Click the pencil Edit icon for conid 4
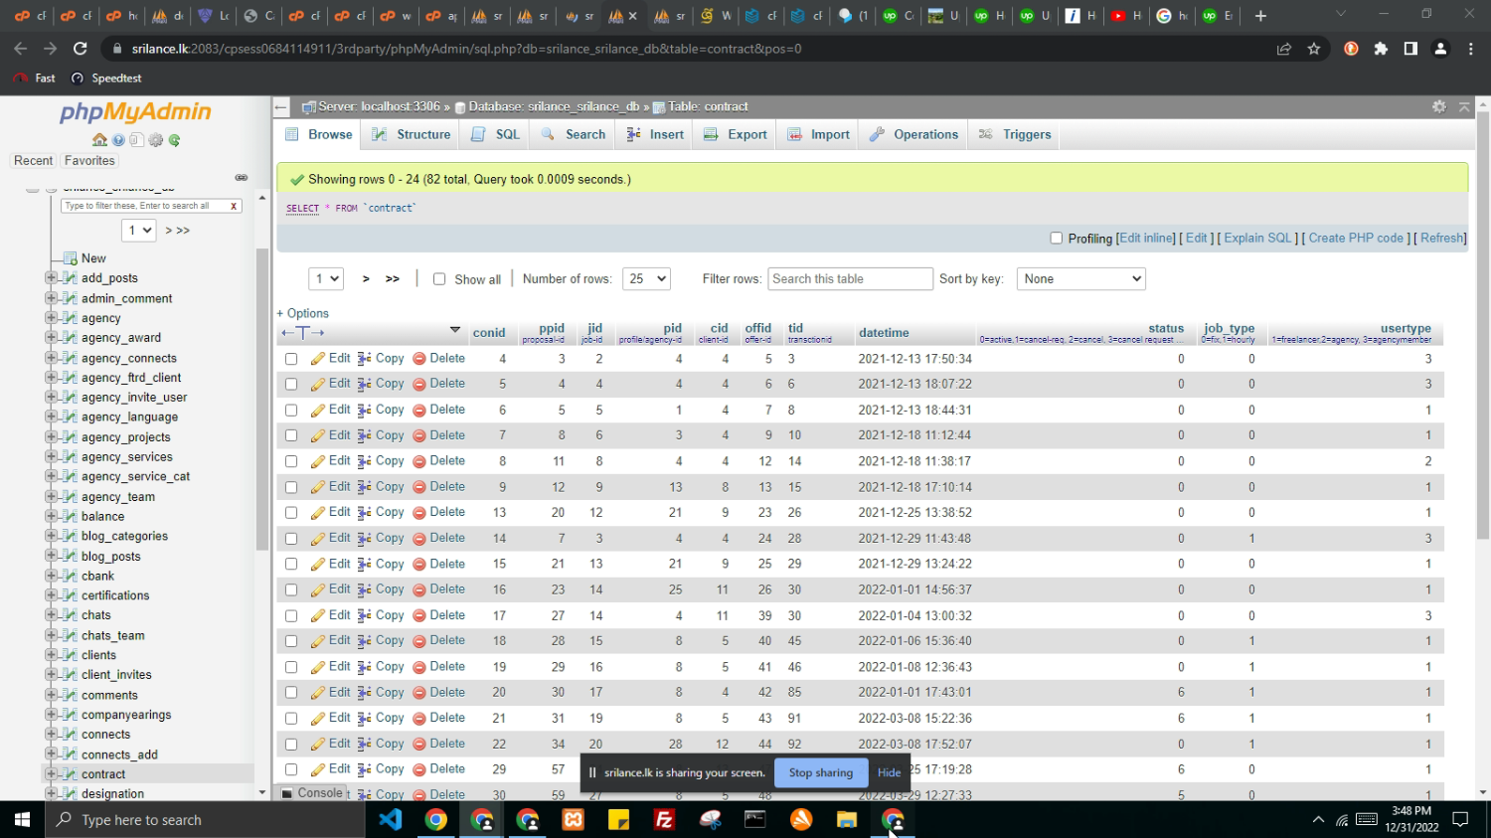The image size is (1491, 838). tap(318, 359)
